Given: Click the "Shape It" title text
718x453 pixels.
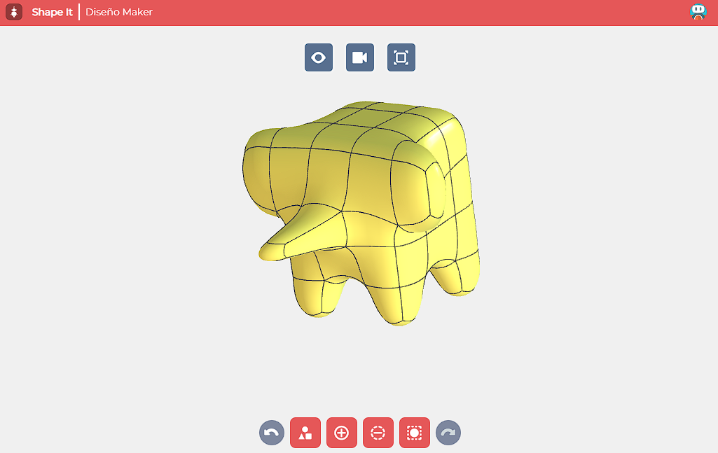Looking at the screenshot, I should coord(52,12).
